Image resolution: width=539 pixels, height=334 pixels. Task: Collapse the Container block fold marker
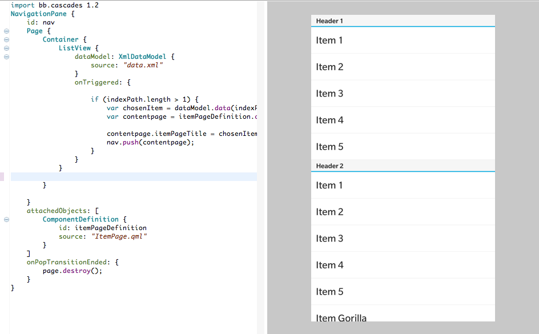pyautogui.click(x=6, y=40)
